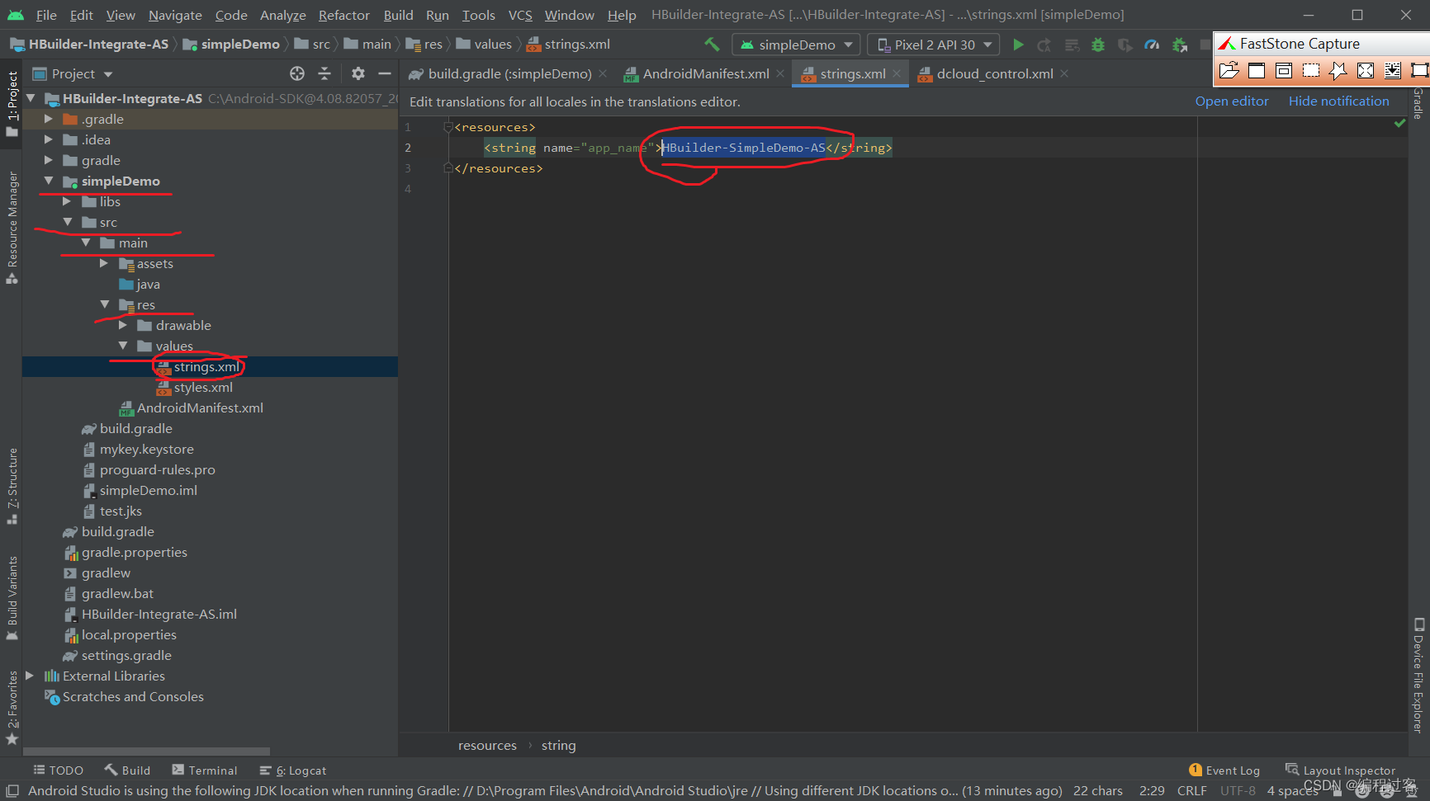
Task: Expand the .idea folder
Action: click(48, 139)
